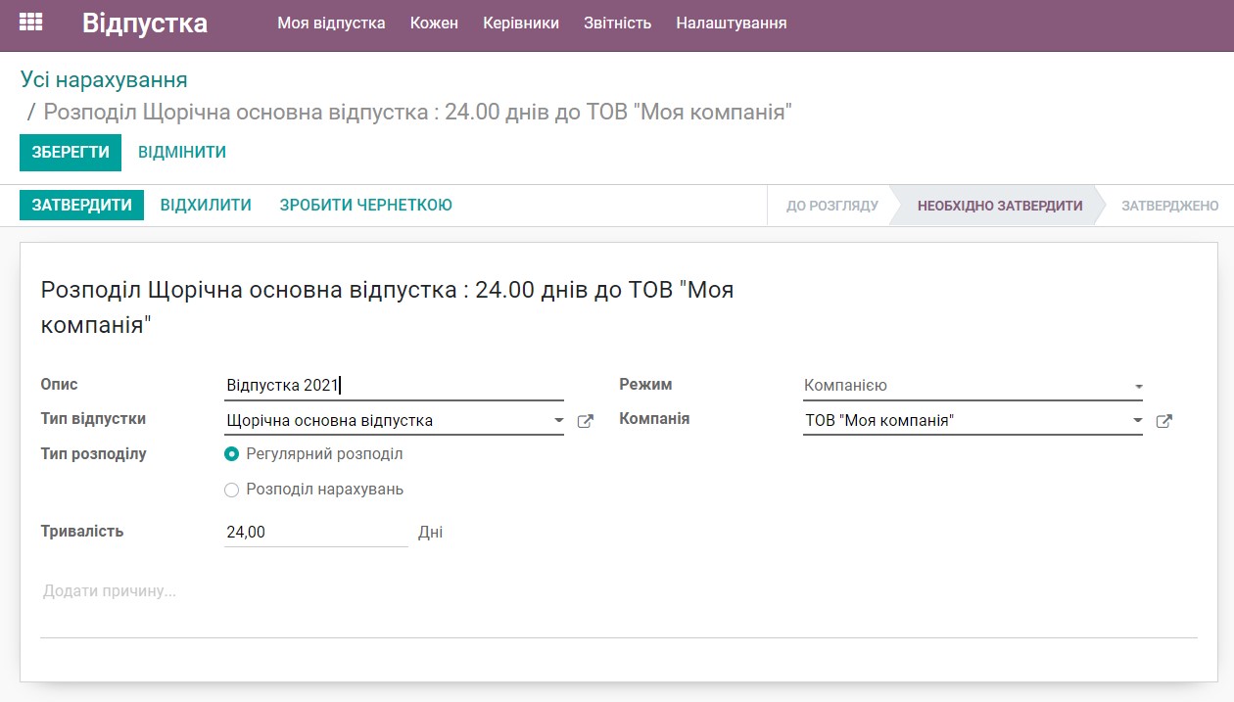Expand the "Тип відпустки" dropdown
1234x702 pixels.
coord(560,420)
